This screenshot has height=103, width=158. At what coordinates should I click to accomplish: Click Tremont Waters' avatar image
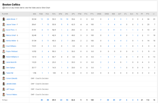tap(4, 95)
